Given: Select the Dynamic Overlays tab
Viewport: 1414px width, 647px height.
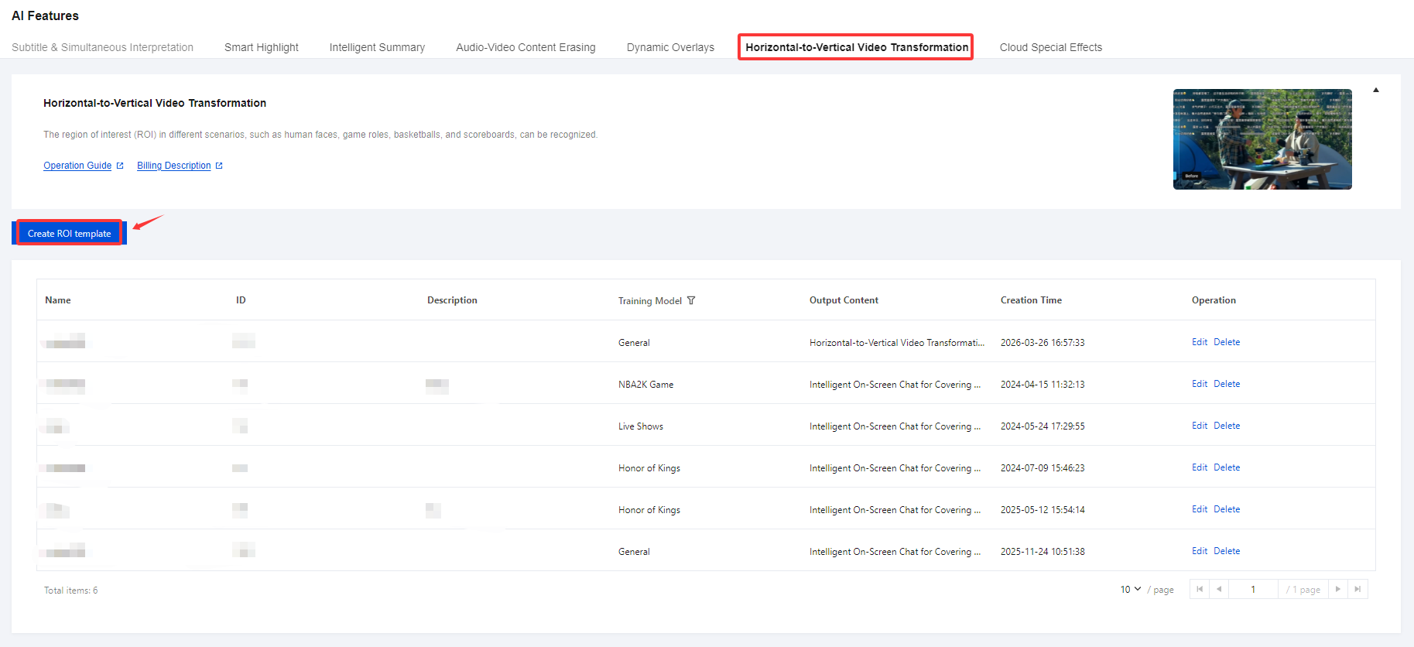Looking at the screenshot, I should (x=670, y=47).
